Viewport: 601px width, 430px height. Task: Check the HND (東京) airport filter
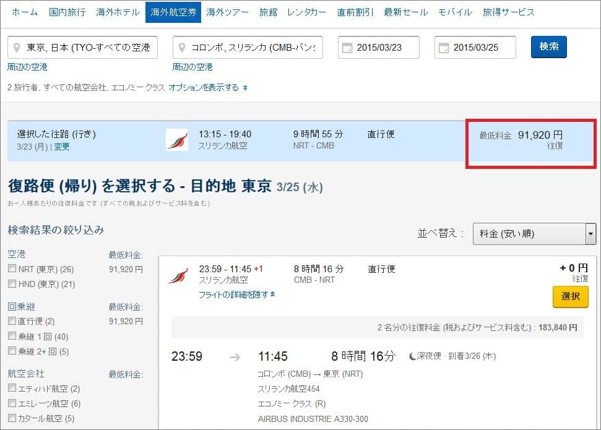pyautogui.click(x=12, y=284)
